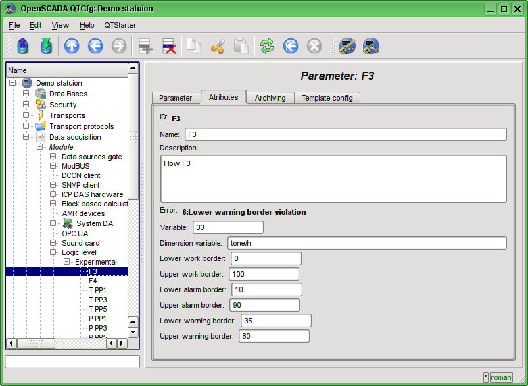
Task: Click the roman user button in status bar
Action: point(501,377)
